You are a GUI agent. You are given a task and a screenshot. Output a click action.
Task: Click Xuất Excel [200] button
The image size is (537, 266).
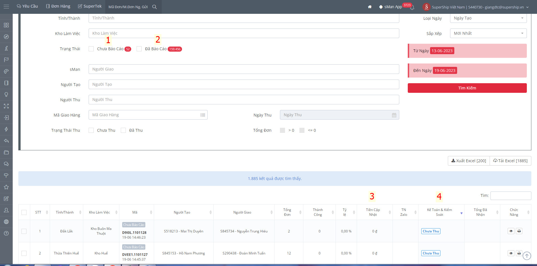pos(469,161)
